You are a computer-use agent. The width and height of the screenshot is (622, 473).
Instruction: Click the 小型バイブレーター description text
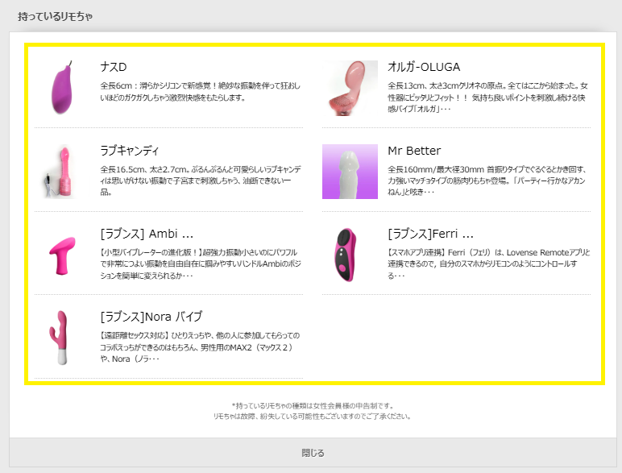tap(201, 263)
